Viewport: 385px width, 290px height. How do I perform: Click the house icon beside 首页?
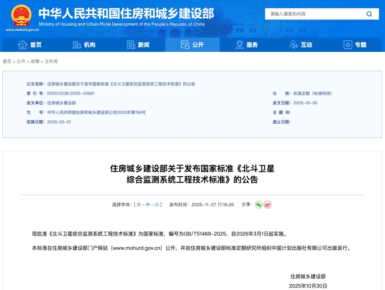coord(23,45)
